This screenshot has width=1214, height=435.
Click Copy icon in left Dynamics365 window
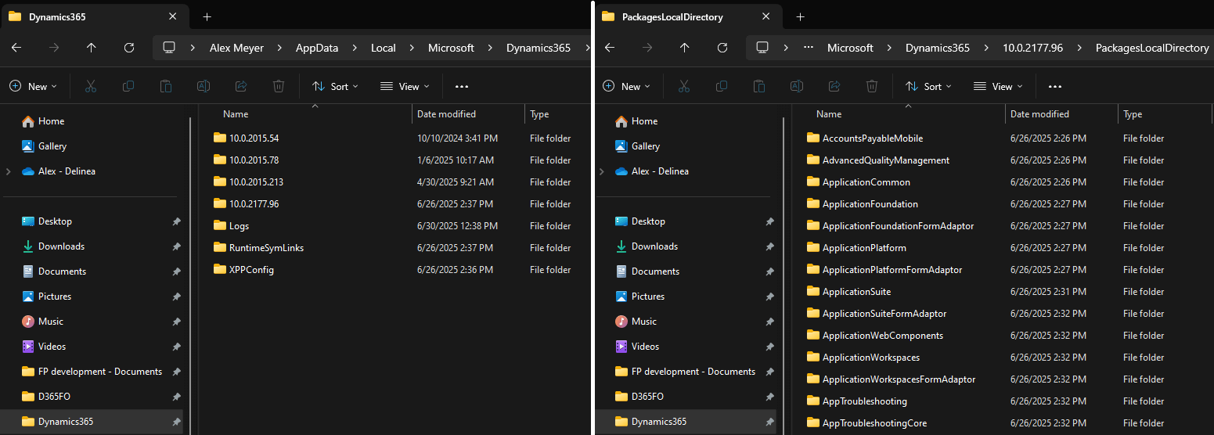click(x=128, y=87)
